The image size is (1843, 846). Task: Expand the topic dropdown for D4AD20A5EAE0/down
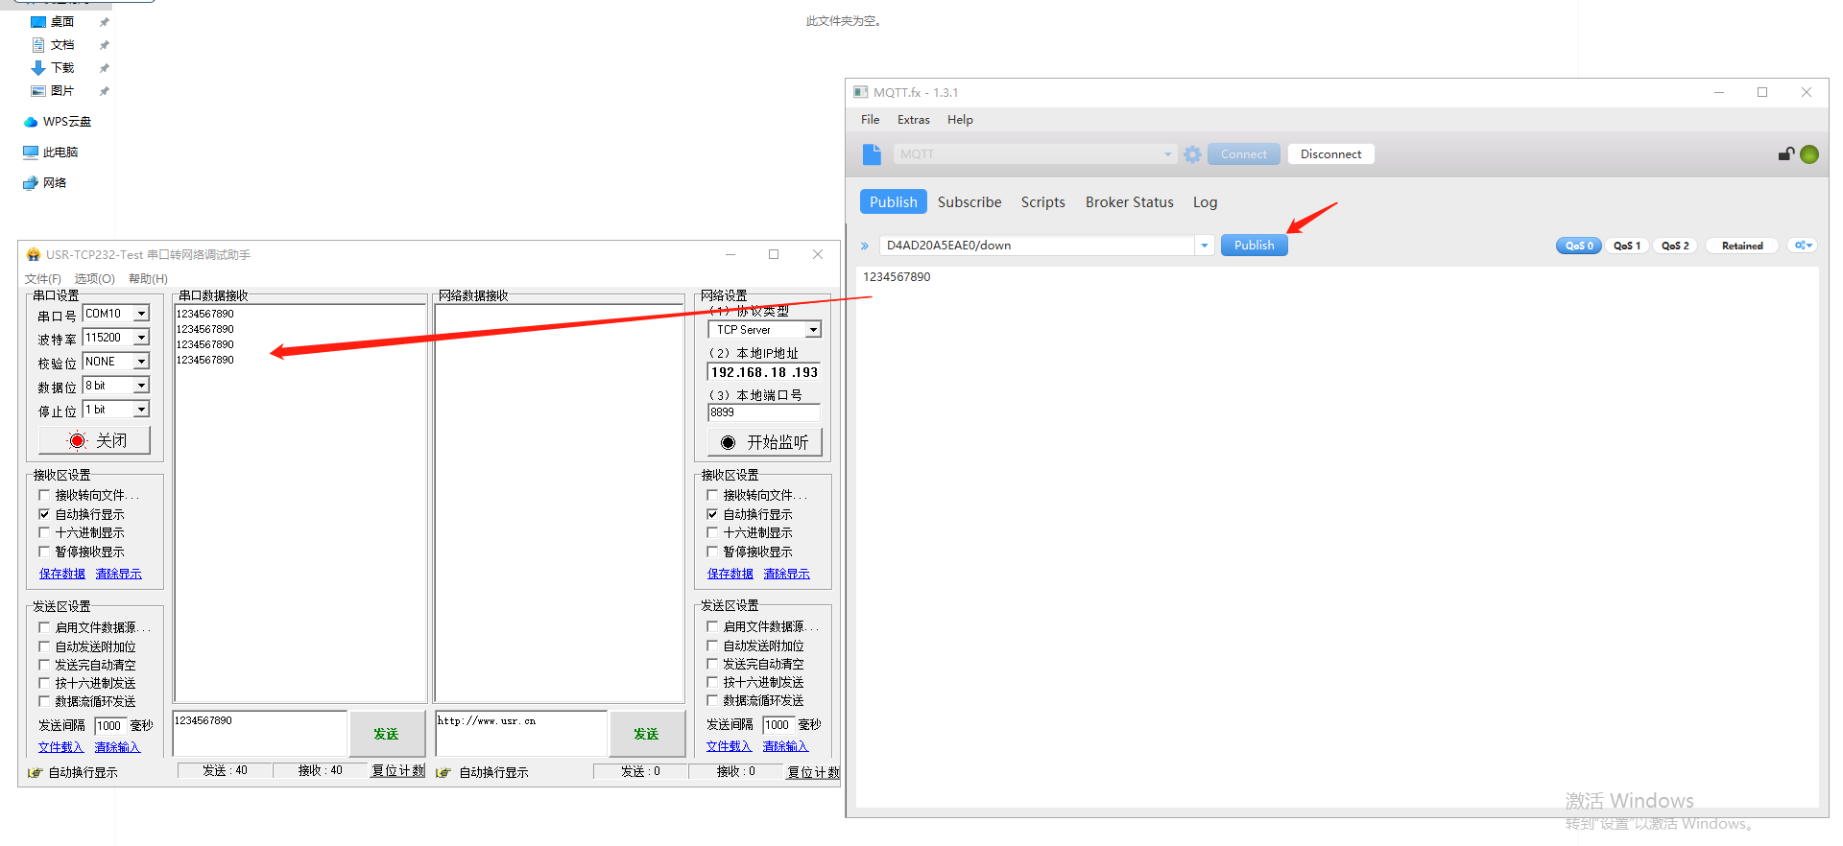[1204, 246]
